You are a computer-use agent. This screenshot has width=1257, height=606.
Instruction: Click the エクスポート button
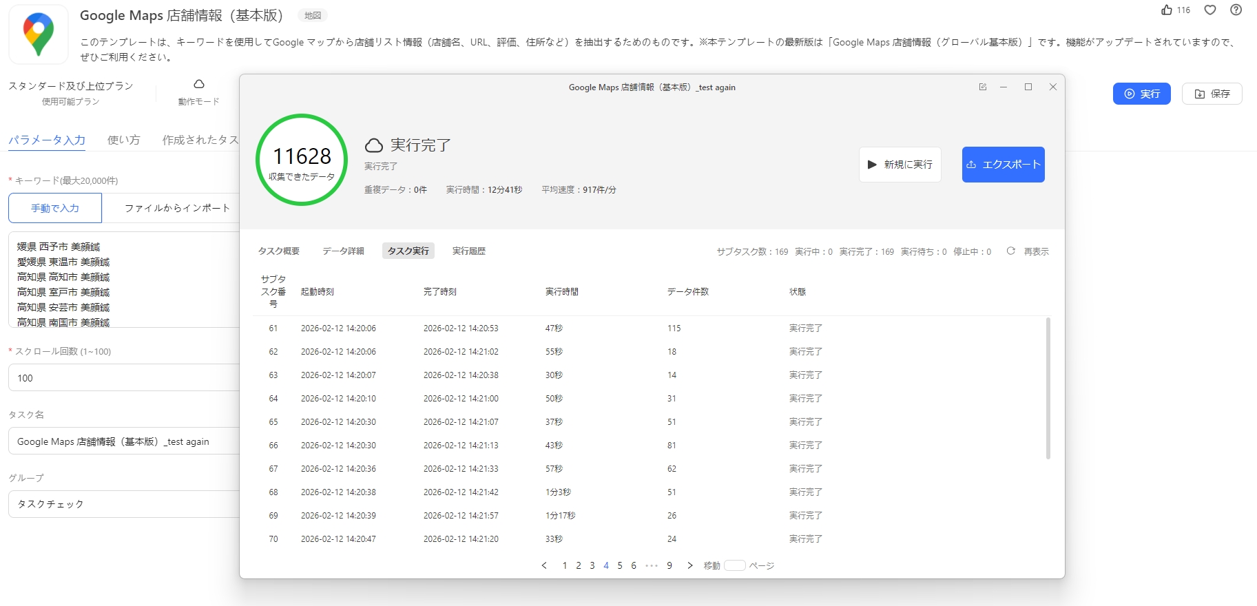tap(1003, 165)
